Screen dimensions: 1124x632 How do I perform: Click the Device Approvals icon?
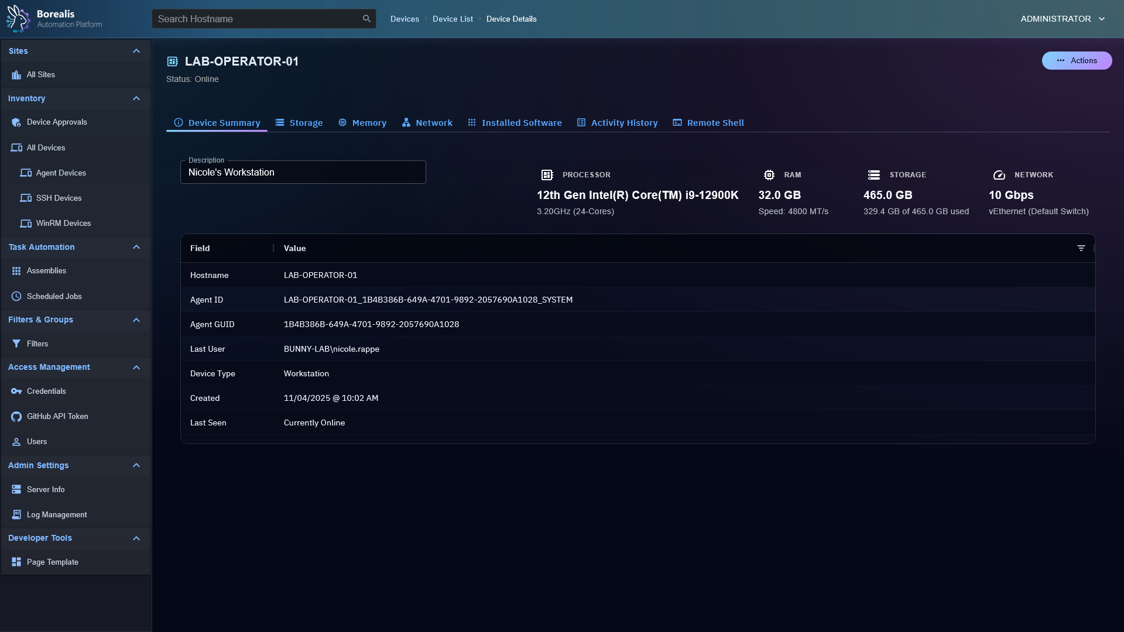coord(16,122)
